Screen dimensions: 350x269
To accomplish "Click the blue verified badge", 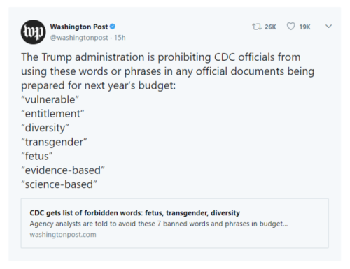I will [113, 27].
